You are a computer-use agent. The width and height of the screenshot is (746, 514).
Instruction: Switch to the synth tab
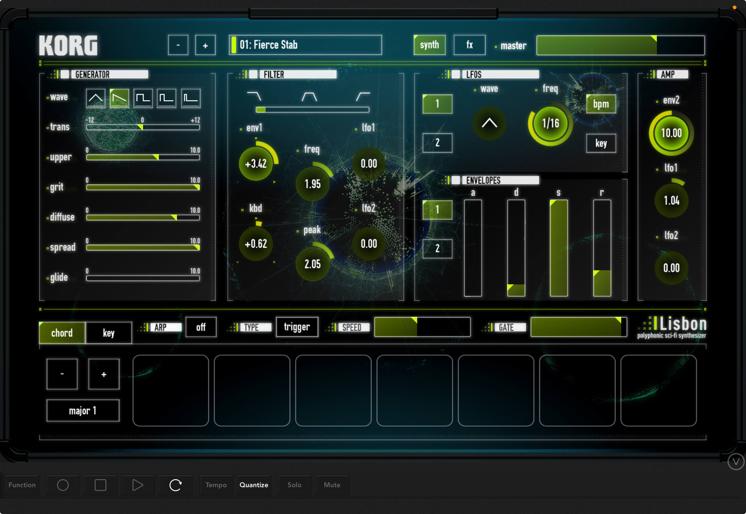[x=429, y=45]
